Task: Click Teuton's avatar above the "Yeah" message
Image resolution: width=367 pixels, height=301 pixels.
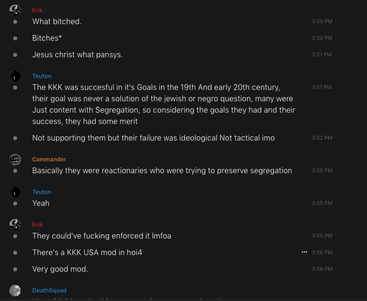Action: coord(15,192)
